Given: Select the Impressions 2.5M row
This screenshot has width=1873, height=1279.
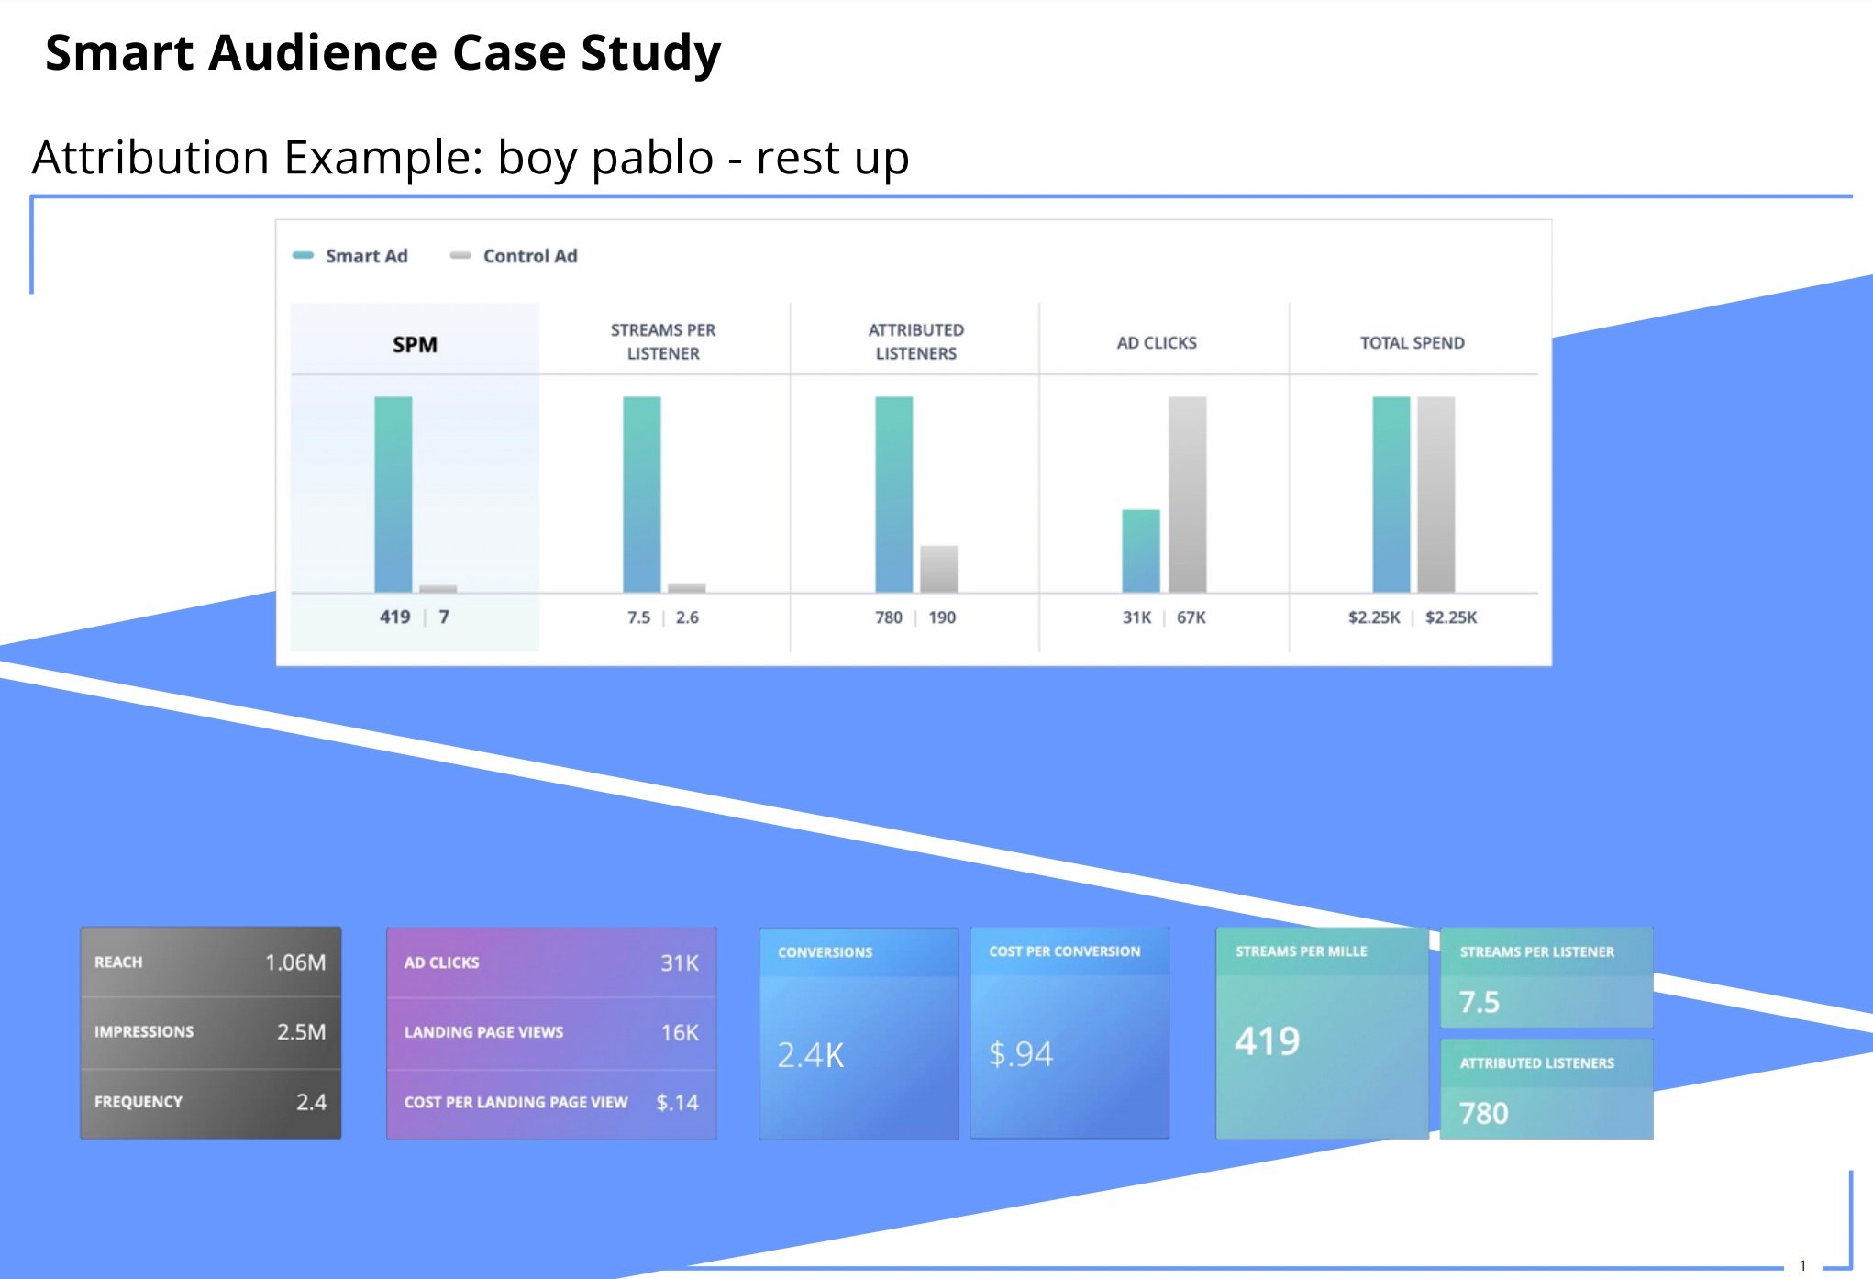Looking at the screenshot, I should 210,1031.
